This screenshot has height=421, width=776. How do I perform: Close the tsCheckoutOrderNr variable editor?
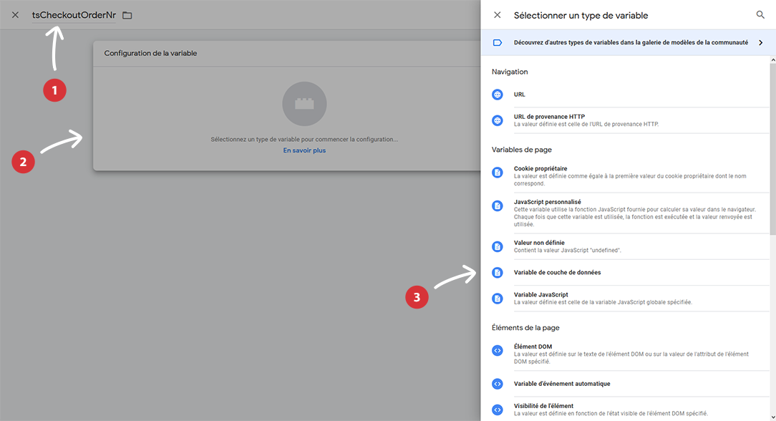15,15
